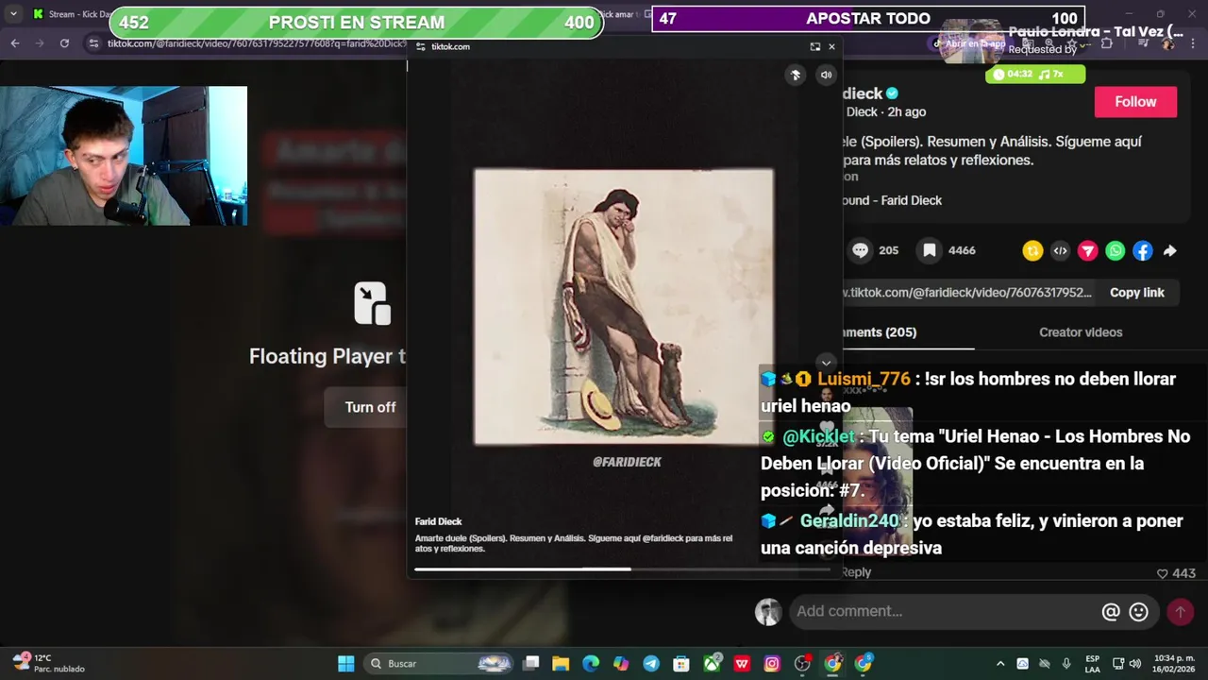Switch to the Creator videos tab
The width and height of the screenshot is (1208, 680).
click(x=1081, y=332)
